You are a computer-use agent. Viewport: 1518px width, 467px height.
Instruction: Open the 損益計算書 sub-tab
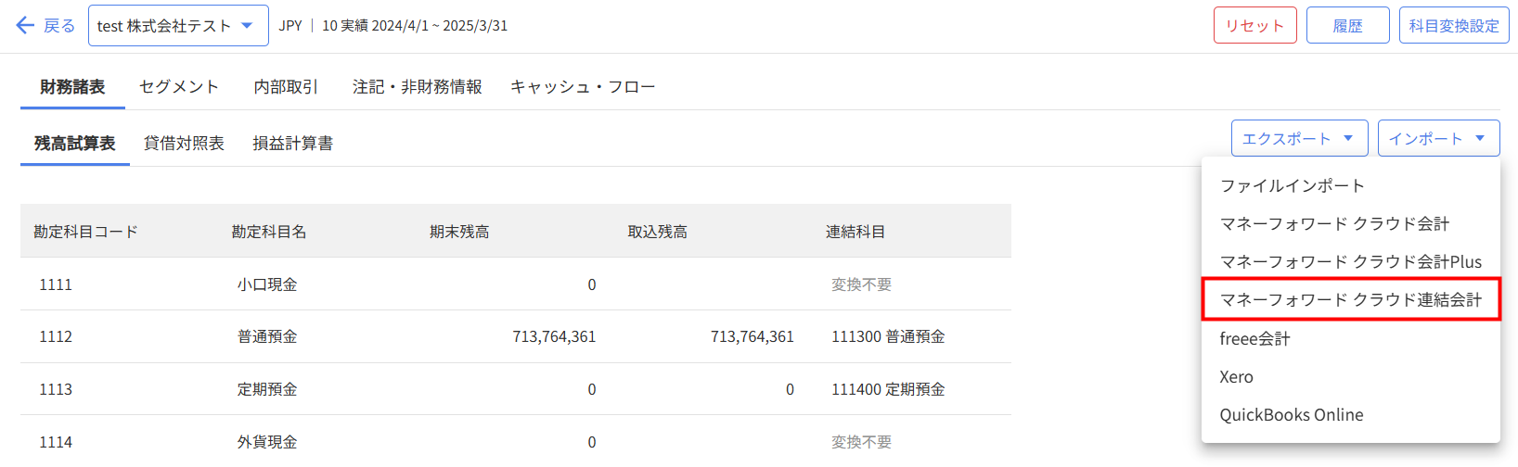pos(292,144)
